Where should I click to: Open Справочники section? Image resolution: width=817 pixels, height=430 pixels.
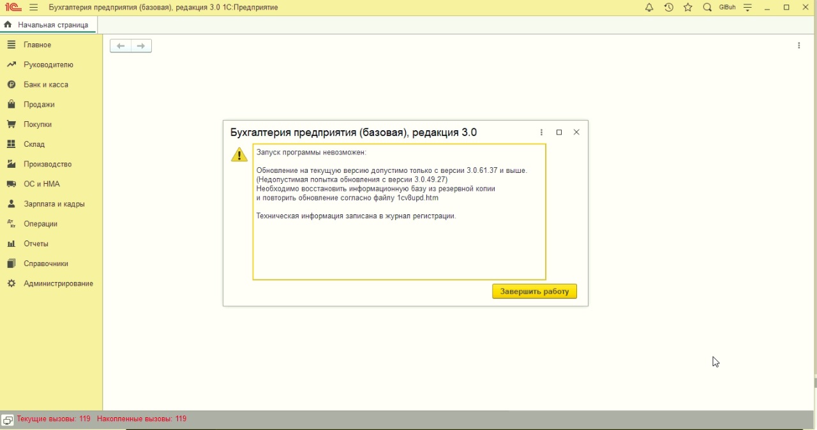point(51,263)
